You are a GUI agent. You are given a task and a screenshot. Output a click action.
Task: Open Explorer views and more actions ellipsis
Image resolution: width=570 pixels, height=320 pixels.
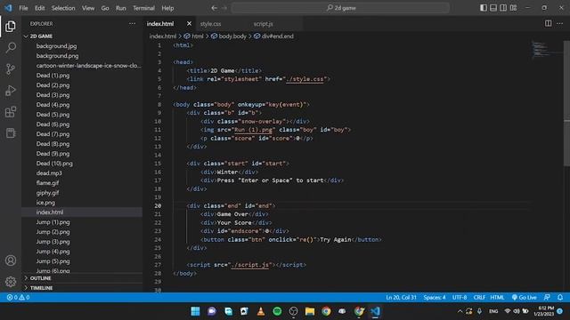pos(132,24)
